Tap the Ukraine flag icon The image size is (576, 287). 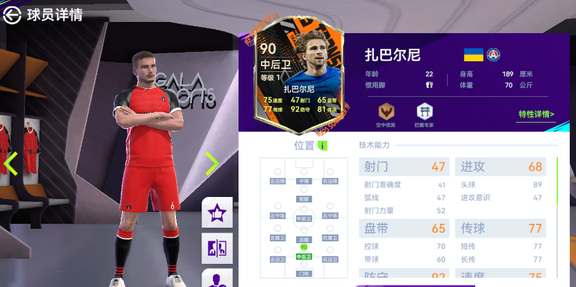coord(473,54)
